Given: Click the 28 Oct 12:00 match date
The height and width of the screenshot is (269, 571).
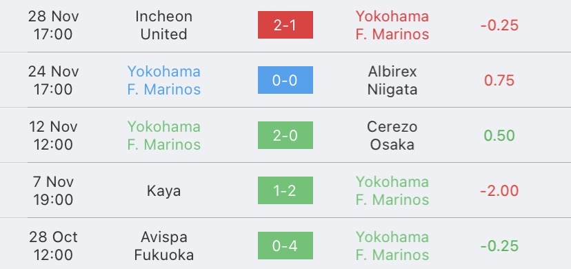Looking at the screenshot, I should point(53,246).
